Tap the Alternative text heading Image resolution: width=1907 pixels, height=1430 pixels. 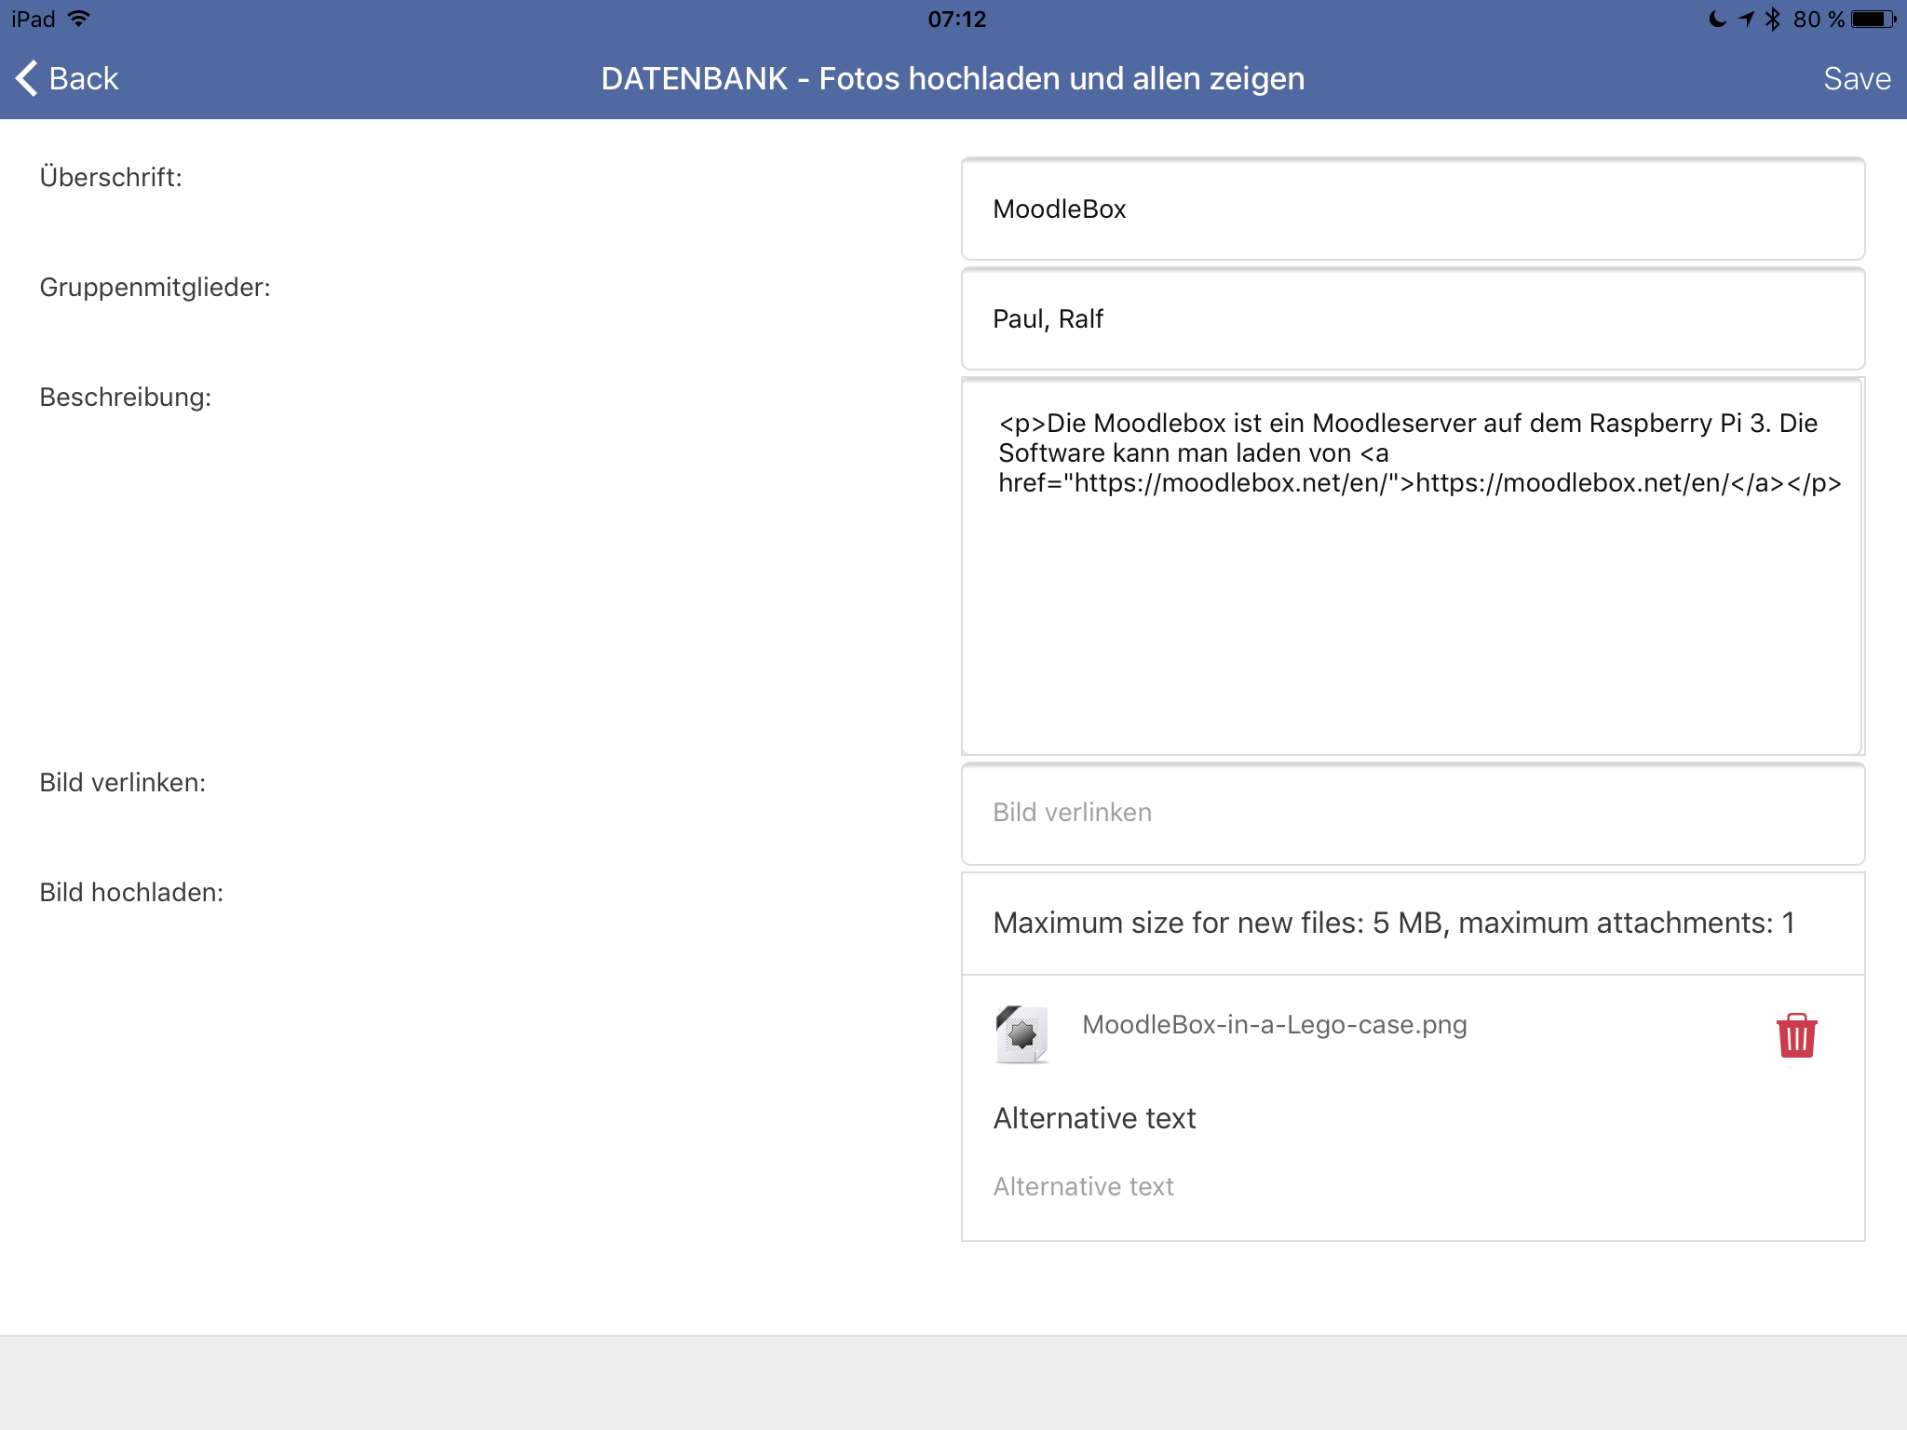(x=1094, y=1118)
